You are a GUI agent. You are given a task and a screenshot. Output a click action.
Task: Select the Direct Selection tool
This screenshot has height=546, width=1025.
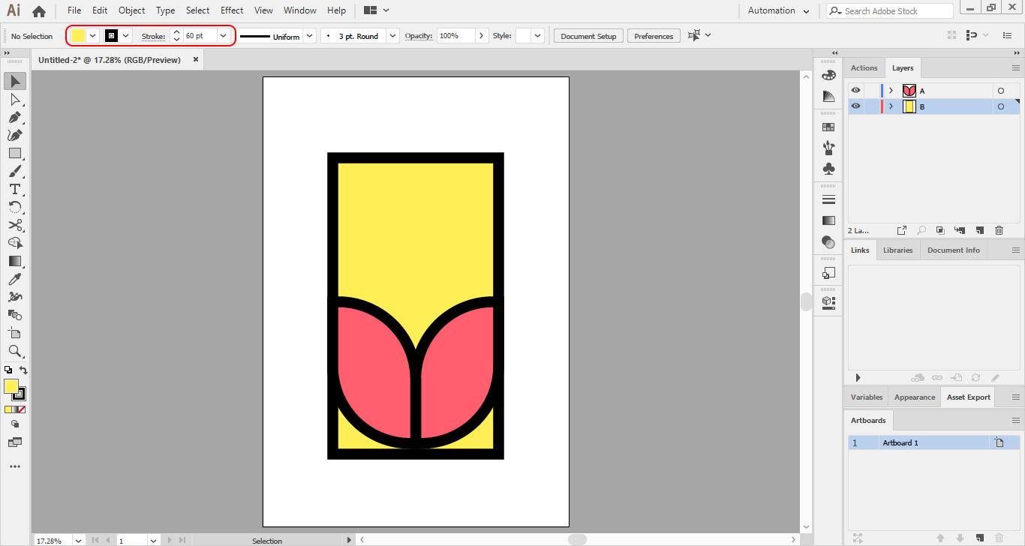(x=14, y=99)
